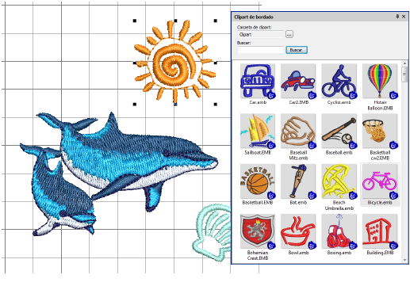Pick the Hotair Balloon.EMB clipart thumbnail
Screen dimensions: 410x286
(380, 81)
